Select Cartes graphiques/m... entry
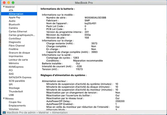The width and height of the screenshot is (167, 115). pos(22,35)
